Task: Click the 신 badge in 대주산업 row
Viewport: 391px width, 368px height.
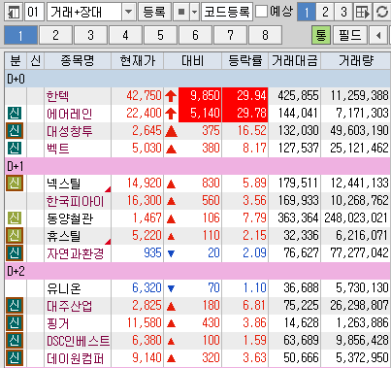Action: point(15,306)
